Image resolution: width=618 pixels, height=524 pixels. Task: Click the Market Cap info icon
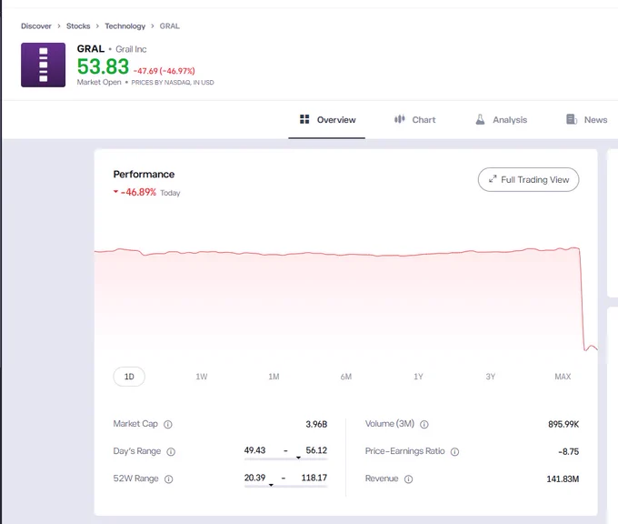point(168,425)
